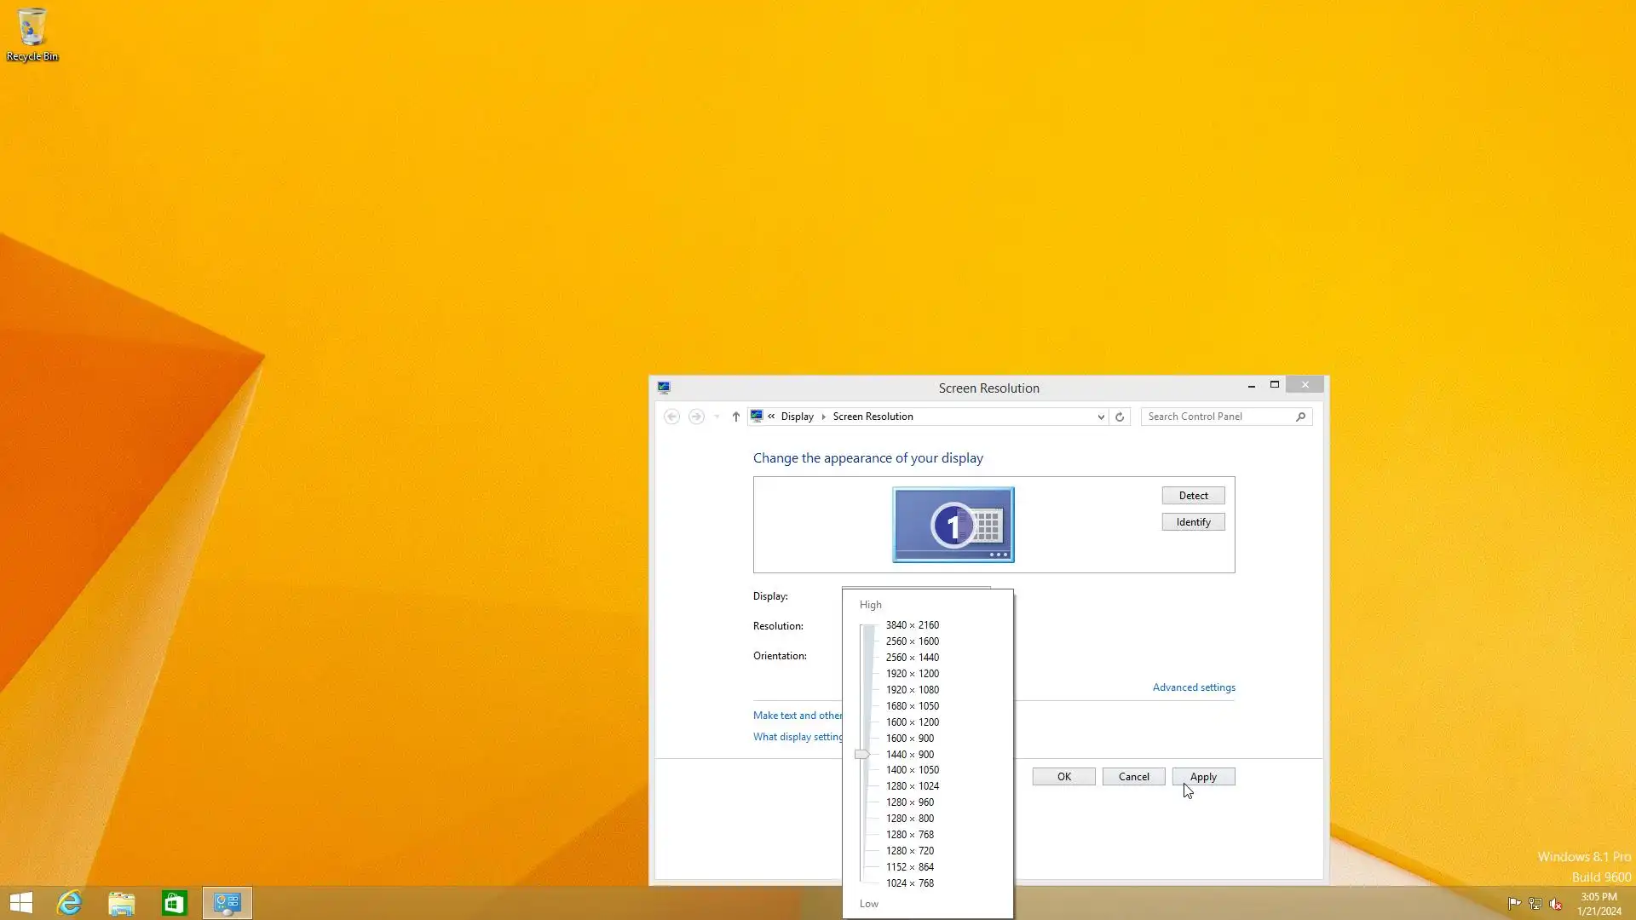Launch Internet Explorer from taskbar
This screenshot has width=1636, height=920.
tap(69, 903)
